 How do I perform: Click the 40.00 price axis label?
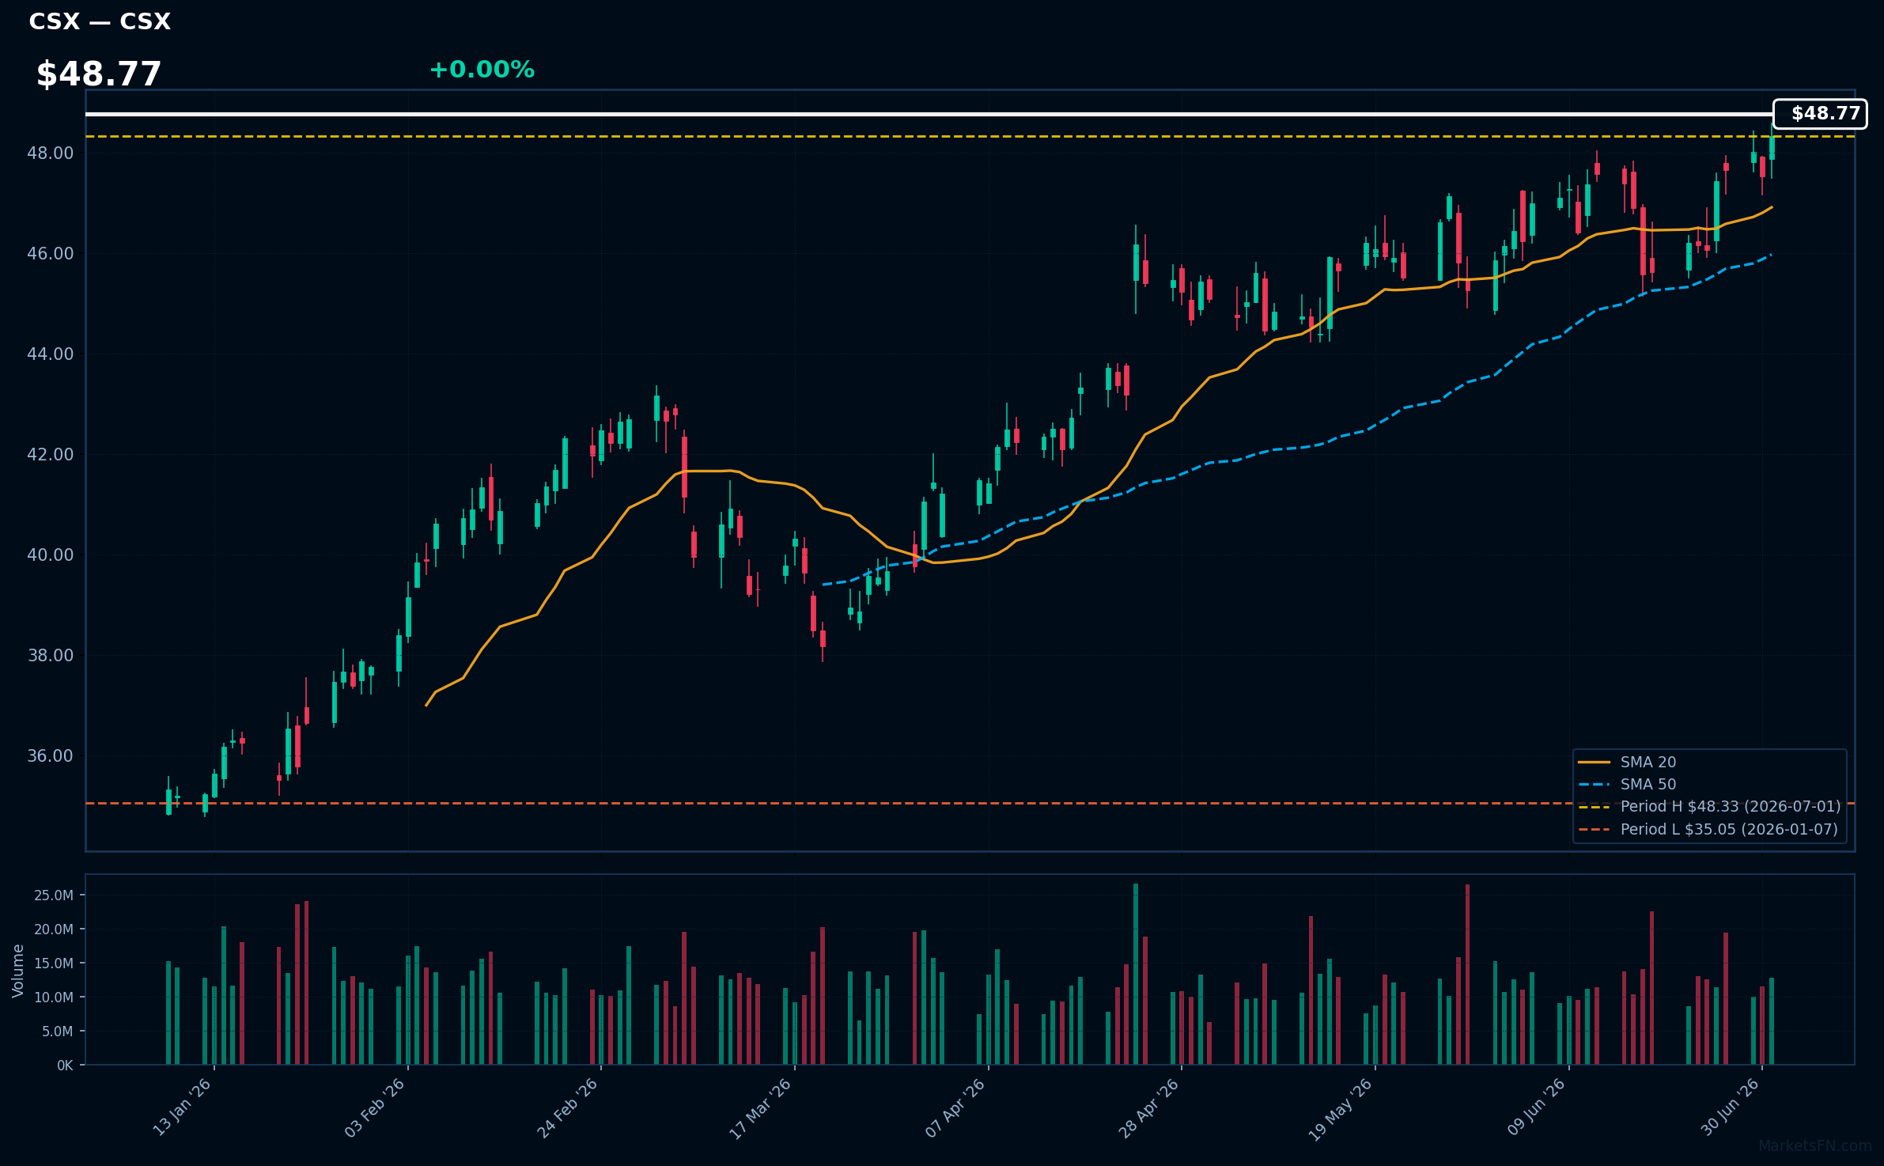pos(50,555)
